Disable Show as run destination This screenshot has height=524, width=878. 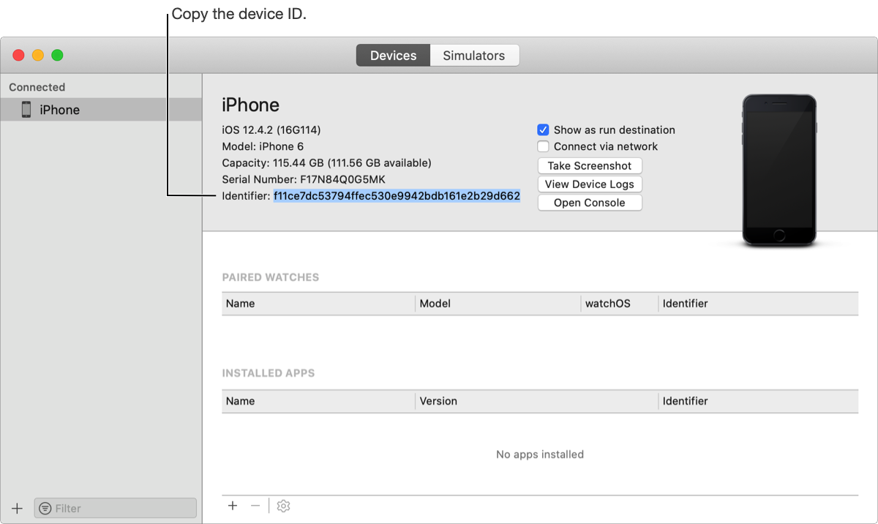pos(543,130)
